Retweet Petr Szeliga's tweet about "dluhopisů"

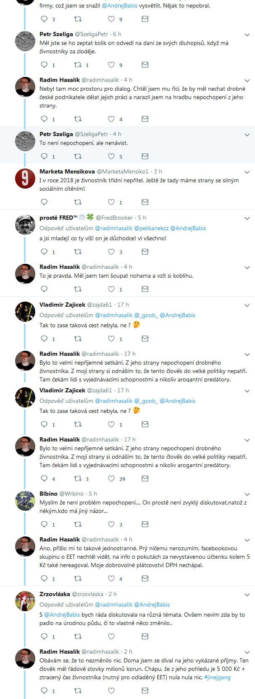point(78,65)
